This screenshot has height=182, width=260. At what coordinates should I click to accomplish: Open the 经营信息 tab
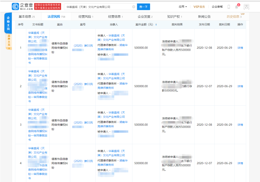(115, 17)
